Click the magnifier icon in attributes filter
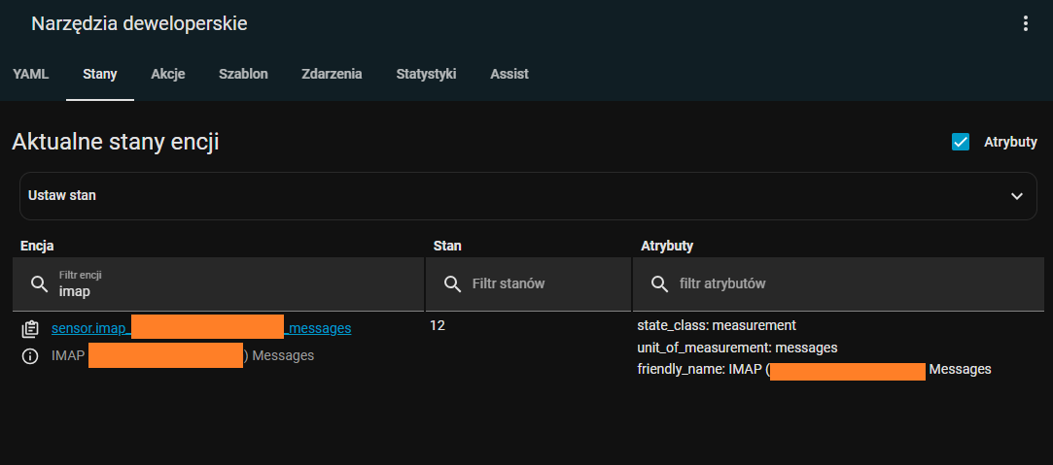The width and height of the screenshot is (1053, 465). [x=659, y=283]
